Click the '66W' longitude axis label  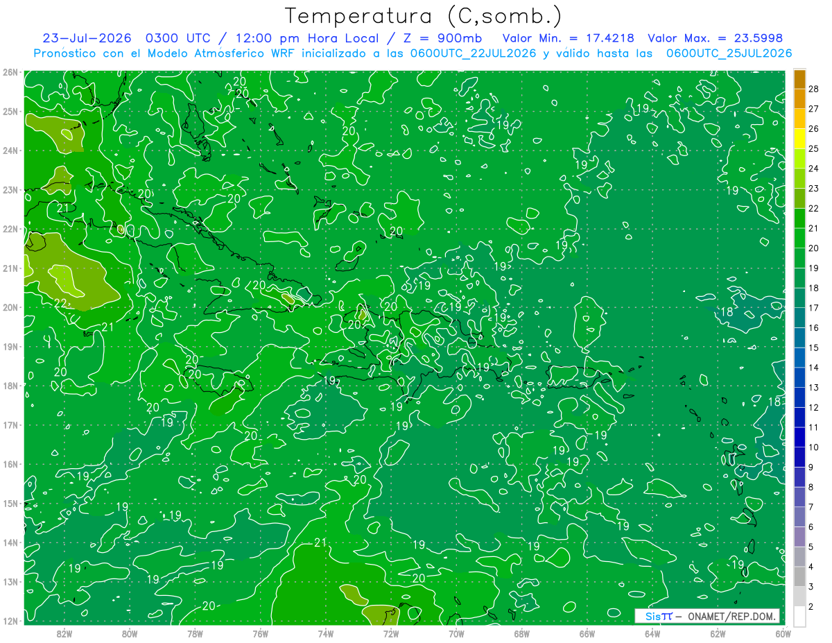[587, 633]
